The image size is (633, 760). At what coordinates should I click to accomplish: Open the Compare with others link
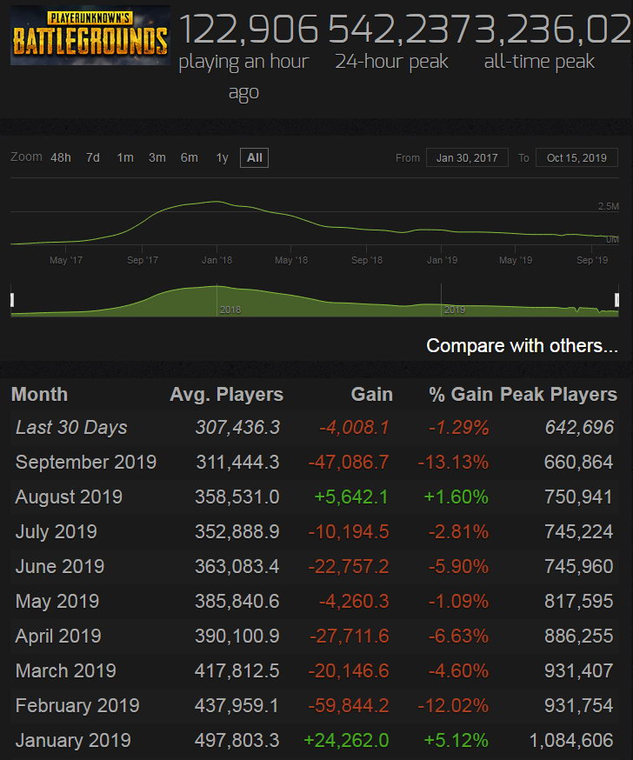click(522, 345)
